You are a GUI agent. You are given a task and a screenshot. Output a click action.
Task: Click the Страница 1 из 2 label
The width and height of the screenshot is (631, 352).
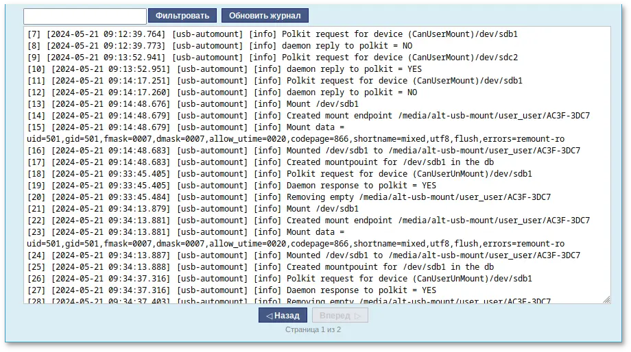click(313, 330)
